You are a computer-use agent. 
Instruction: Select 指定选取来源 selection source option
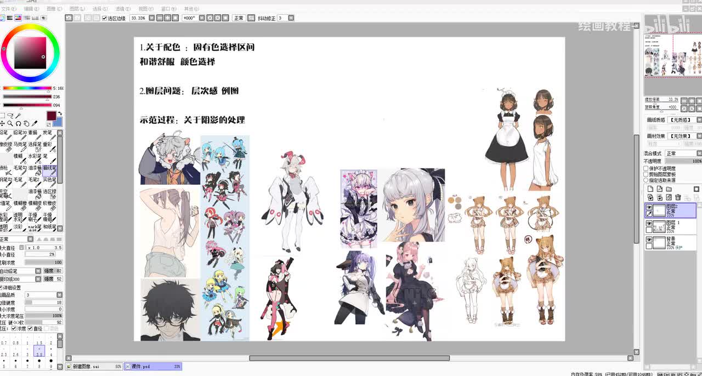tap(646, 180)
